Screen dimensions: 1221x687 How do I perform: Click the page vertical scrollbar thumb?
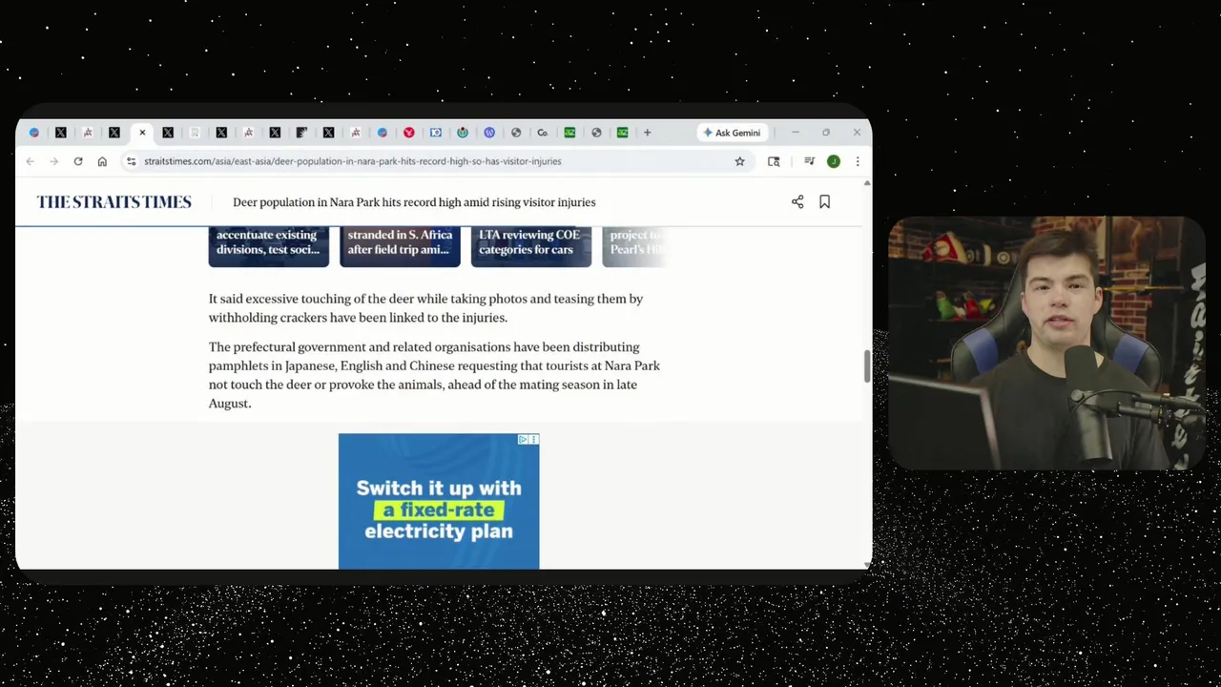click(867, 366)
